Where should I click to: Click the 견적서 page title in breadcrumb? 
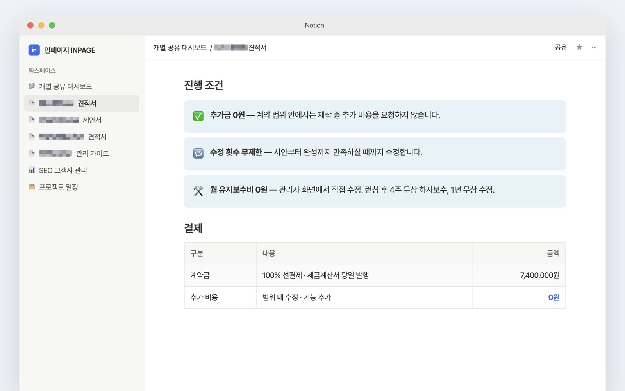[240, 48]
